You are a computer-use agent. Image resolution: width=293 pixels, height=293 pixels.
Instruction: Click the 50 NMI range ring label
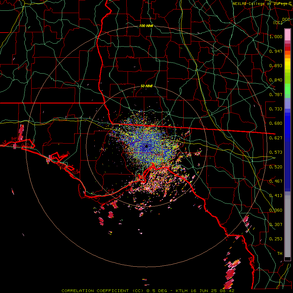pos(146,86)
